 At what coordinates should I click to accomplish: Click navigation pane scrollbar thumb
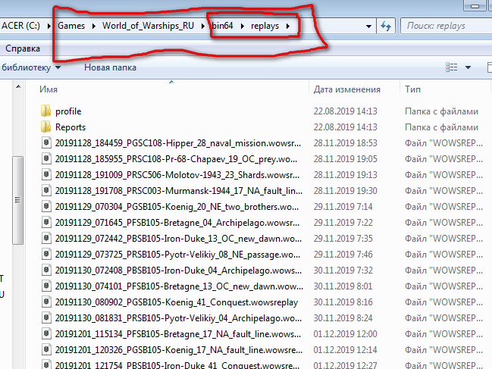coord(18,200)
